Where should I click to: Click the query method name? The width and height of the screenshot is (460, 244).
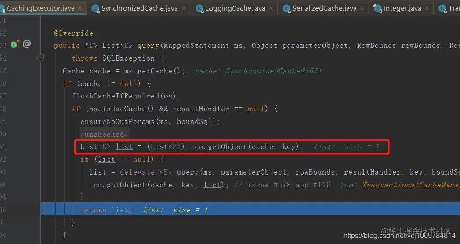(148, 46)
